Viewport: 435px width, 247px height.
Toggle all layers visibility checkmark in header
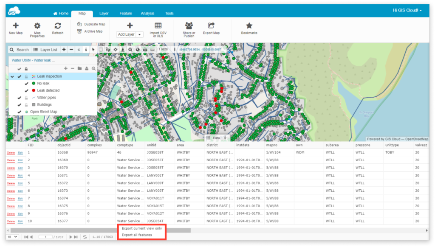click(19, 69)
